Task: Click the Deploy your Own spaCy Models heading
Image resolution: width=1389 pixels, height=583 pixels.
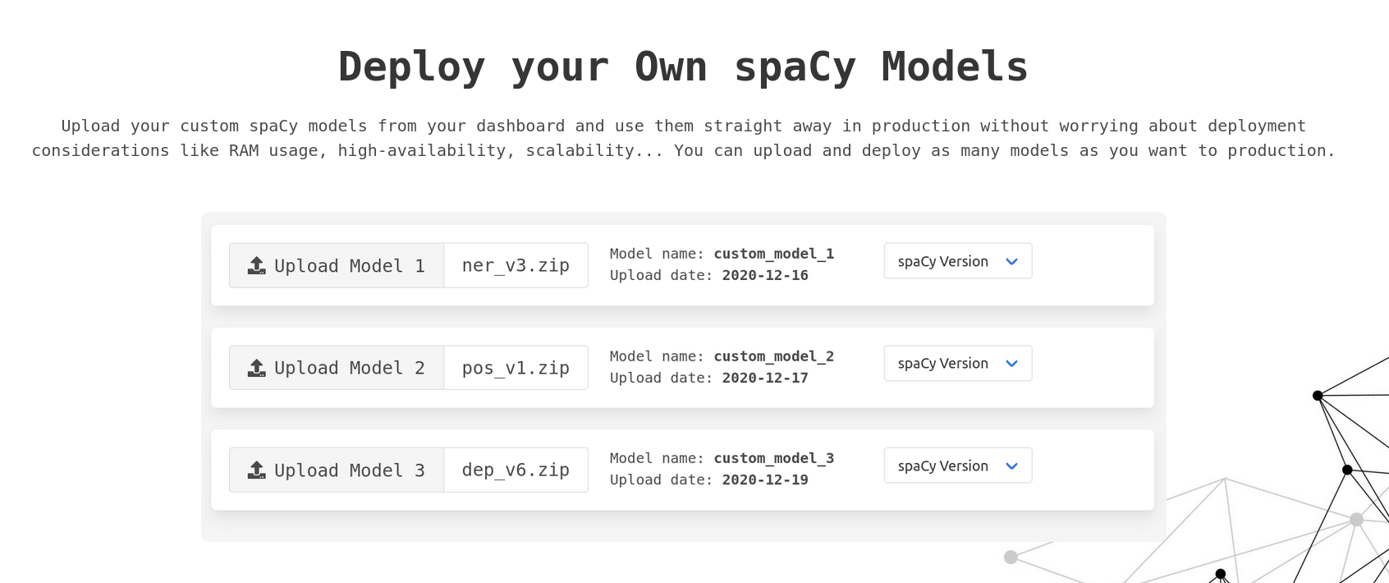Action: point(683,67)
